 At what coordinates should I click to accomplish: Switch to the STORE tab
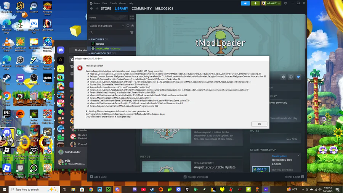[x=106, y=8]
